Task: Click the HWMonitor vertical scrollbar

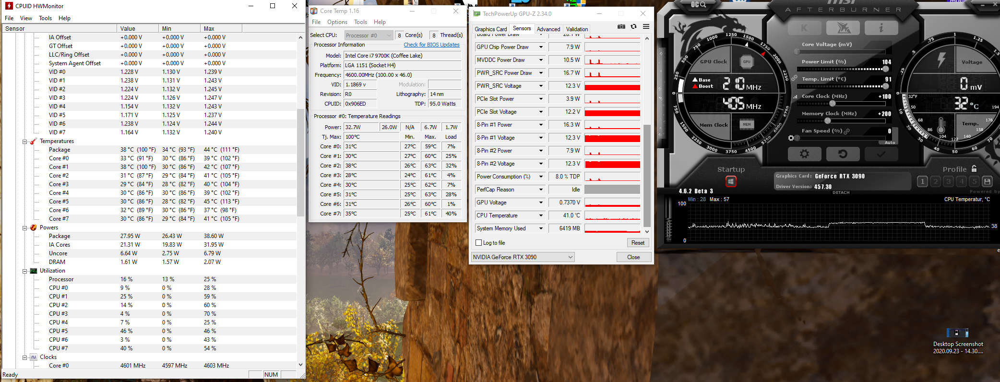Action: 301,163
